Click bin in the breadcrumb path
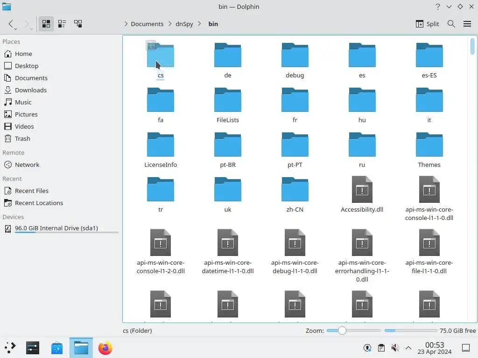 [213, 24]
